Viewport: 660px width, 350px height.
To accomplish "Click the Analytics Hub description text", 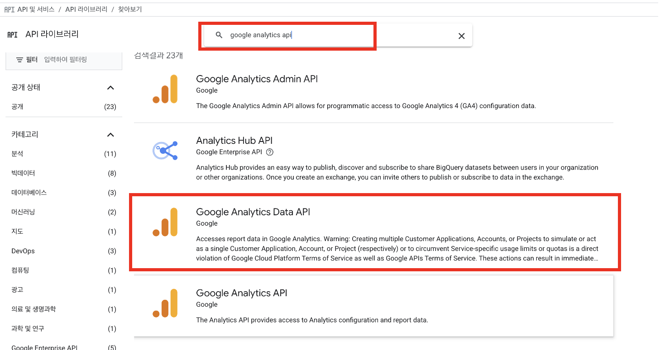I will (x=397, y=172).
